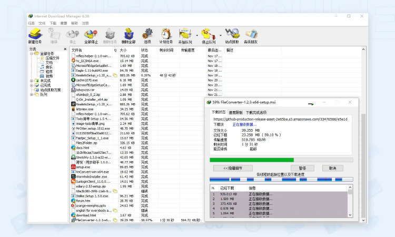The height and width of the screenshot is (237, 395).
Task: Click the 取消 (cancel) button
Action: pyautogui.click(x=332, y=168)
